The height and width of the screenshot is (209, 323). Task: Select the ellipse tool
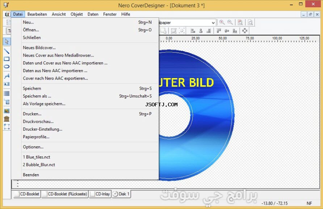tap(7, 67)
